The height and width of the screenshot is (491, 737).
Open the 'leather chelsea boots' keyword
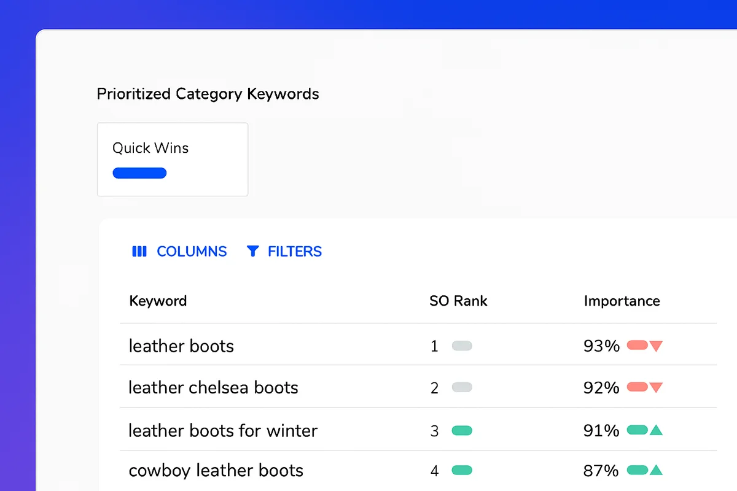point(213,388)
